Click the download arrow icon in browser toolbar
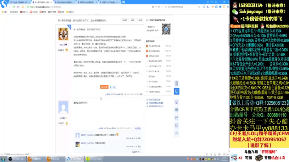This screenshot has height=162, width=289. 228,7
